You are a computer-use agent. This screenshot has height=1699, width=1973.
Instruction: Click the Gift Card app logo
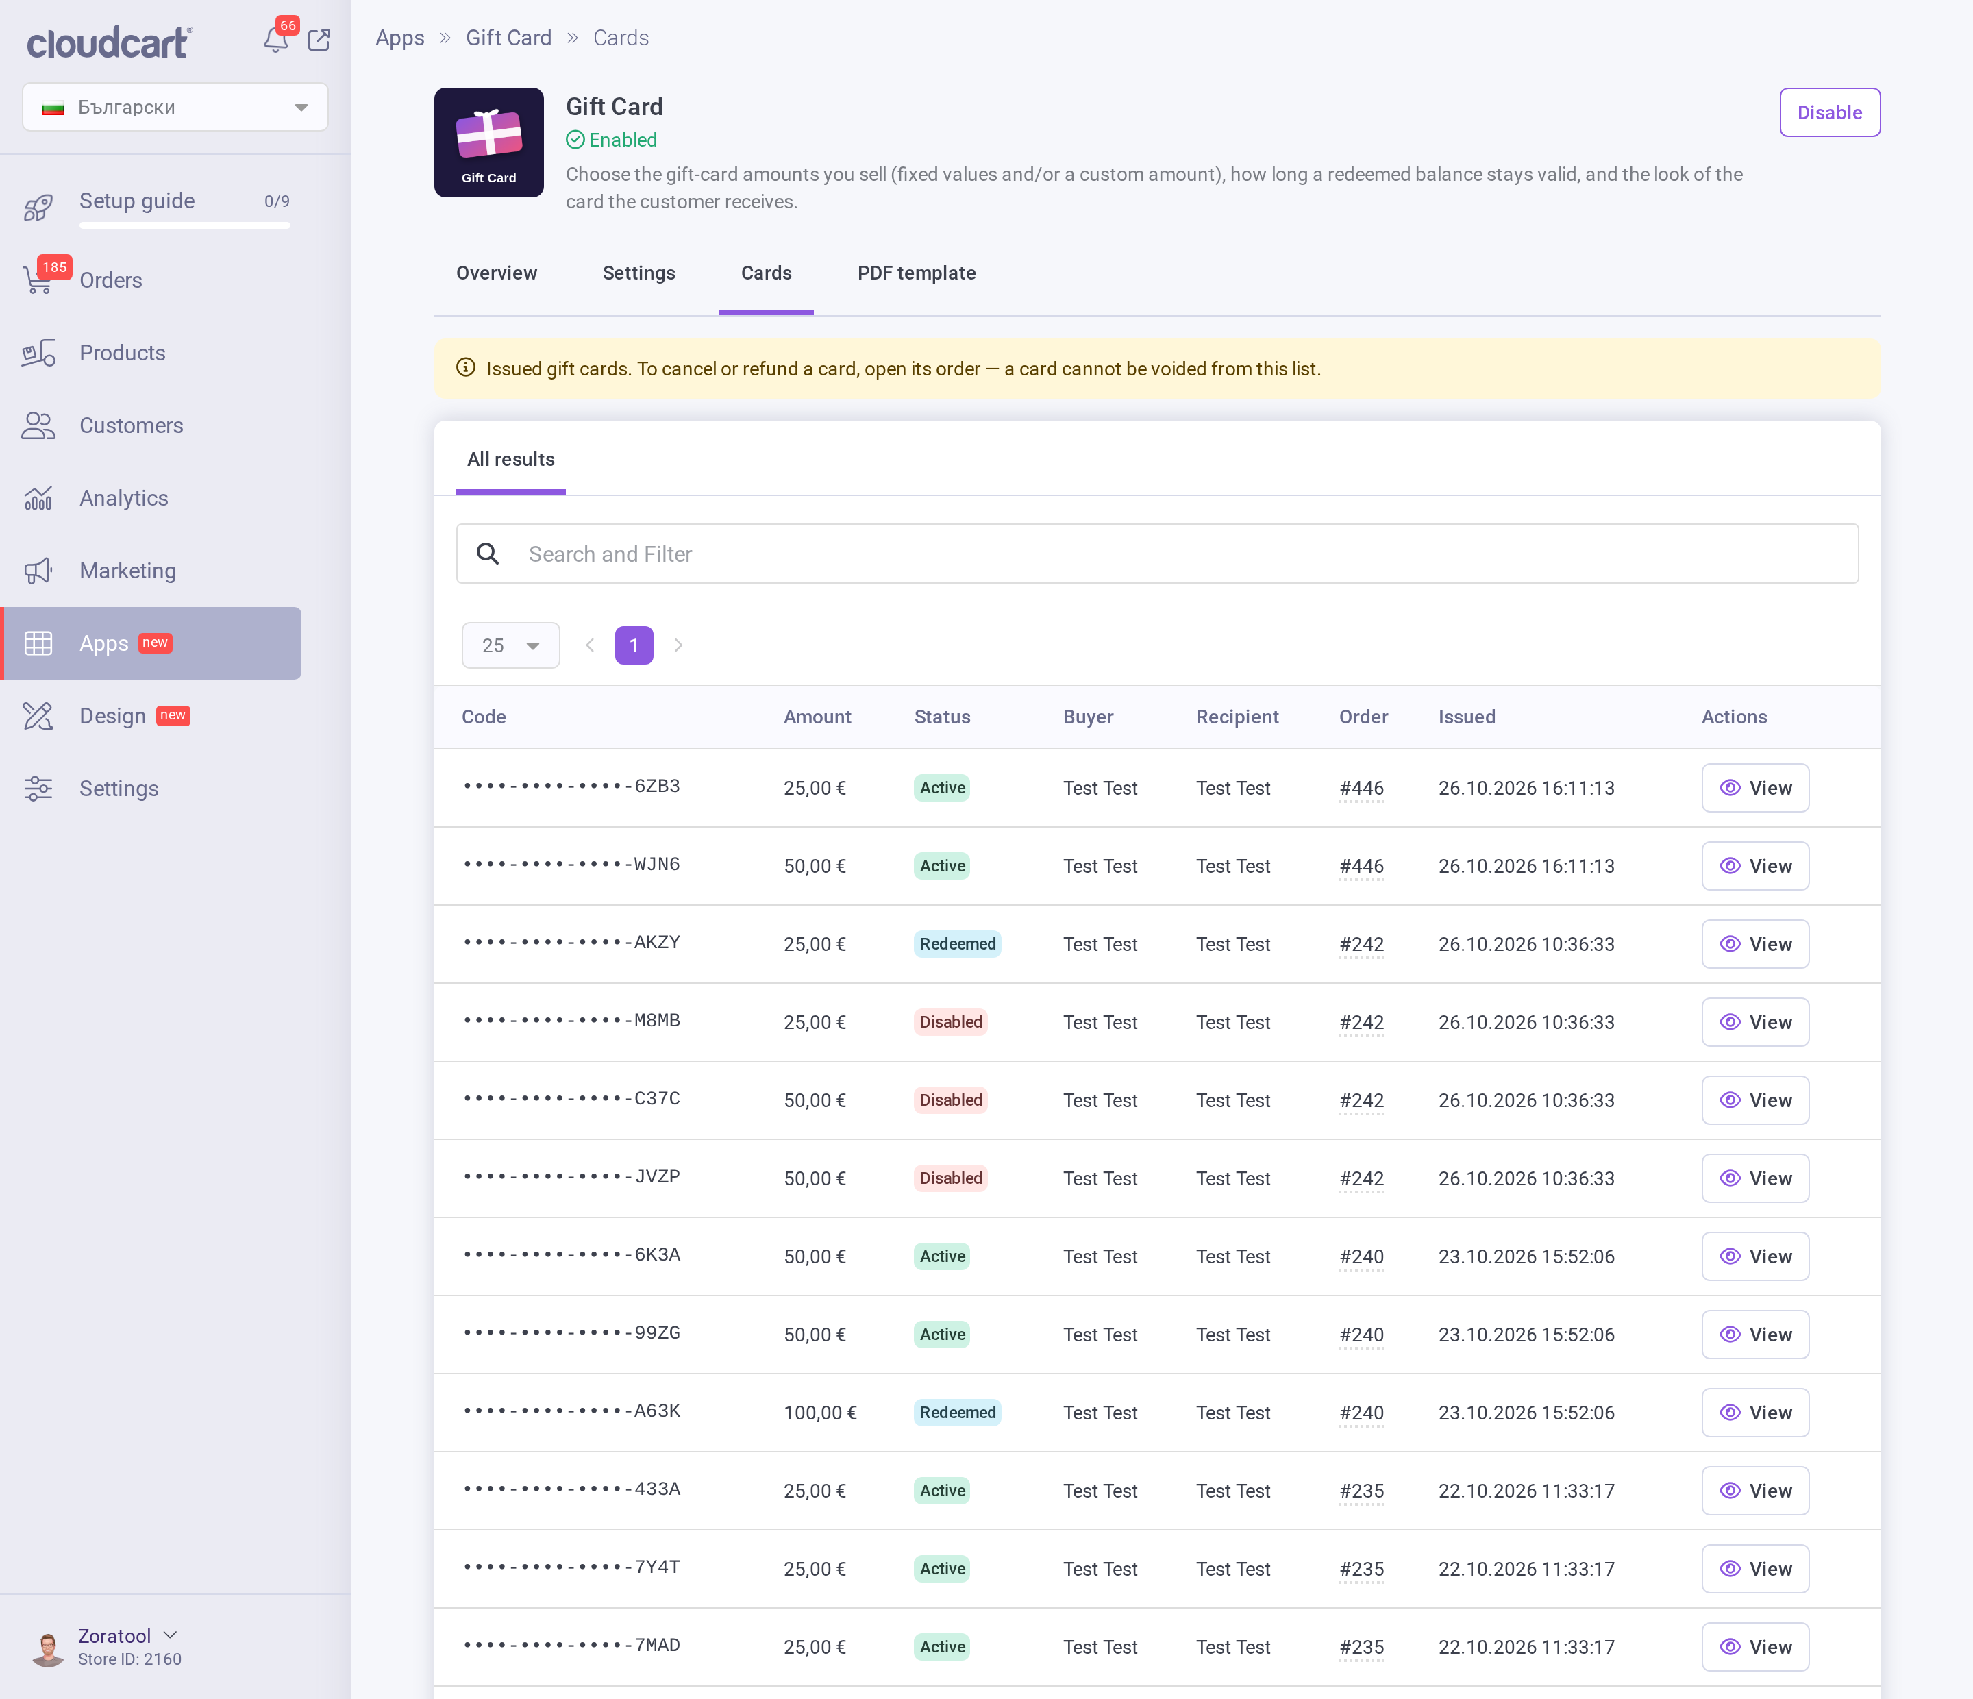(488, 143)
